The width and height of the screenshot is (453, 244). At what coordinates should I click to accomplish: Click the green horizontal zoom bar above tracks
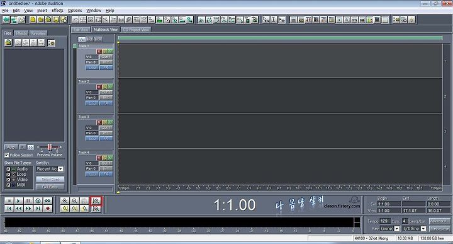point(280,38)
